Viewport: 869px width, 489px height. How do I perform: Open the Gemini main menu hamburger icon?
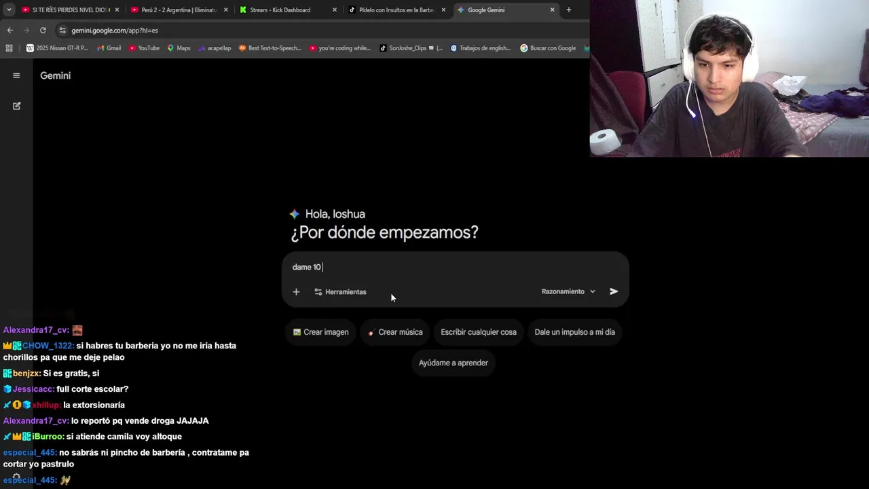[16, 75]
